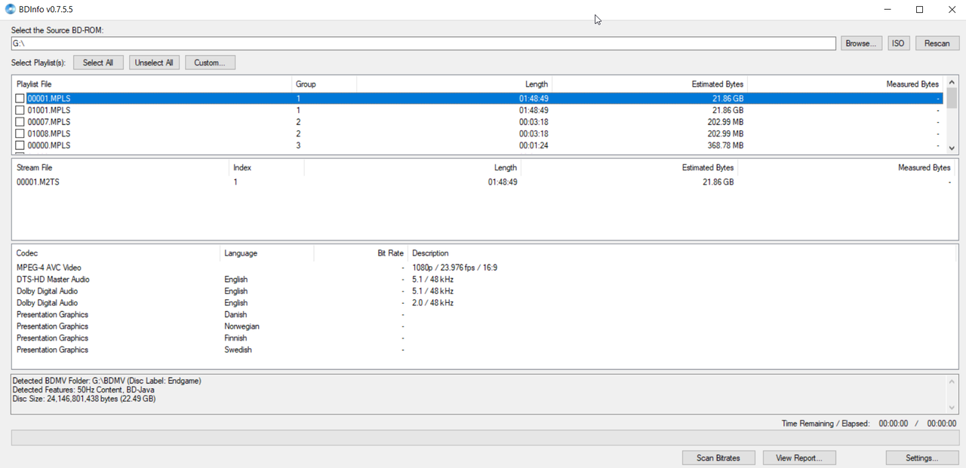
Task: Open the Custom... playlist dialog
Action: click(x=210, y=63)
